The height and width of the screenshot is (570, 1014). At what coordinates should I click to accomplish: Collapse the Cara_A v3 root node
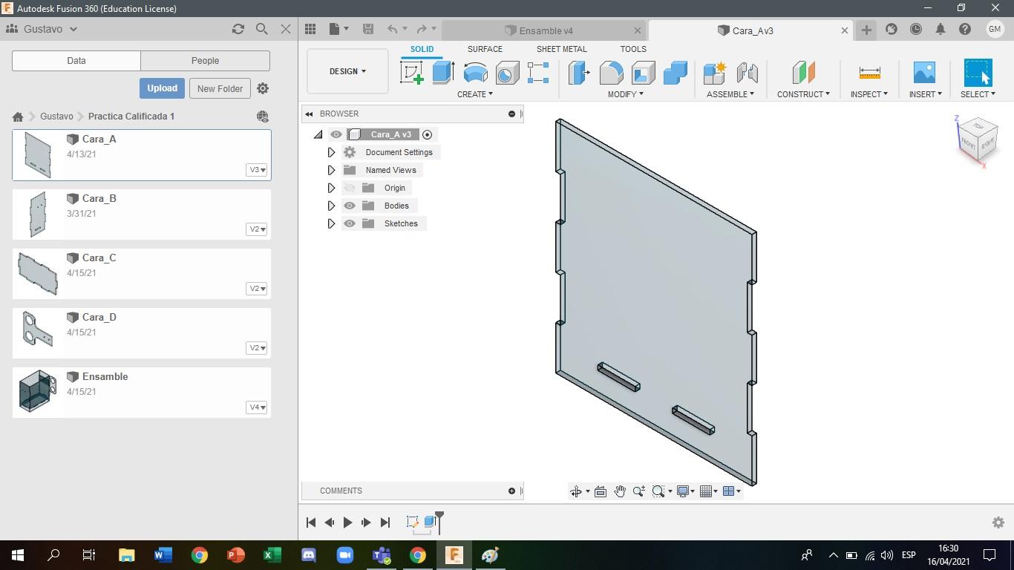[318, 134]
